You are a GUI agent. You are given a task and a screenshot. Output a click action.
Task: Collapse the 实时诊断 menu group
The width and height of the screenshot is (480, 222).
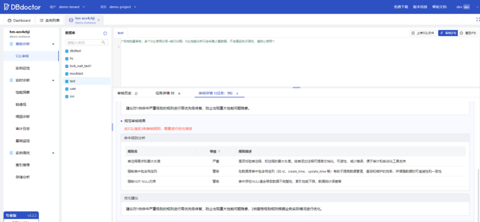[x=53, y=81]
